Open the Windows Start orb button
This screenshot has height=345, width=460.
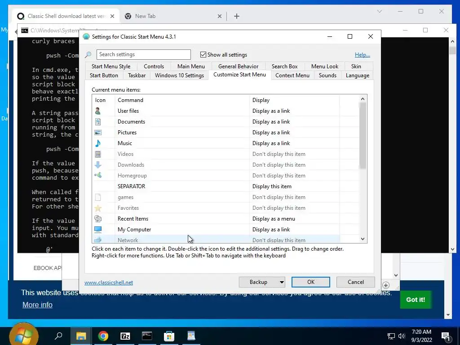point(23,335)
